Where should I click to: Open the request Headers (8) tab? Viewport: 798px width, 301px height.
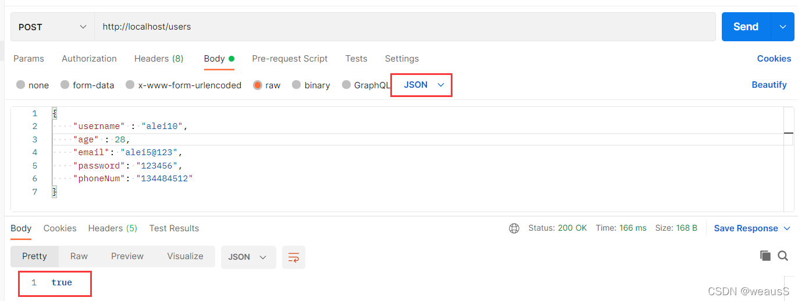(x=159, y=59)
